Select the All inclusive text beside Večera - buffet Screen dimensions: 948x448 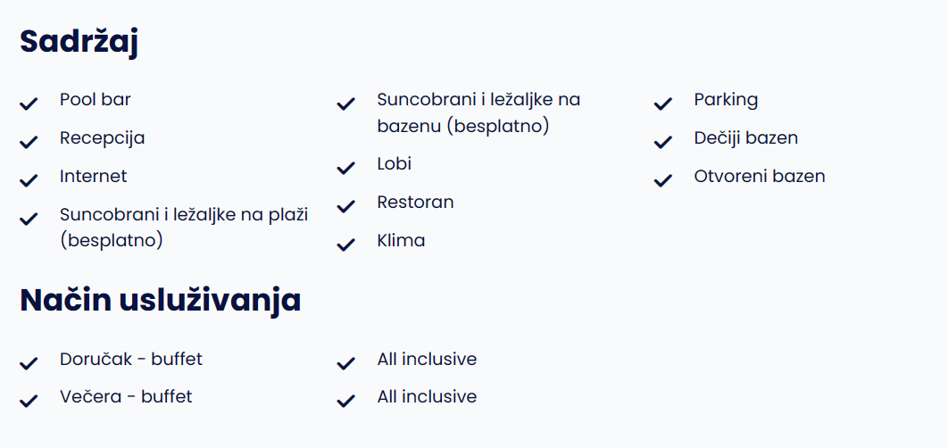(427, 396)
